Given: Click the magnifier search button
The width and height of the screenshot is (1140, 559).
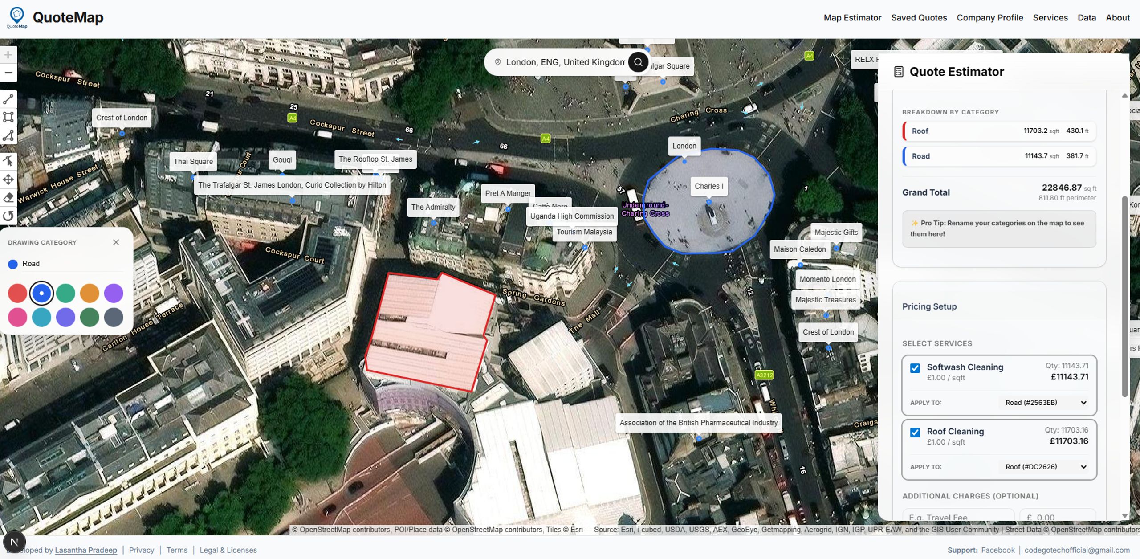Looking at the screenshot, I should (x=638, y=62).
